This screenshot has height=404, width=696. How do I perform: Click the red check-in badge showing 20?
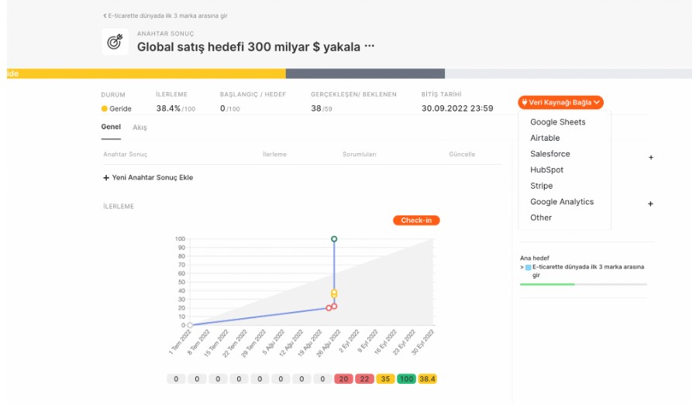pos(343,379)
